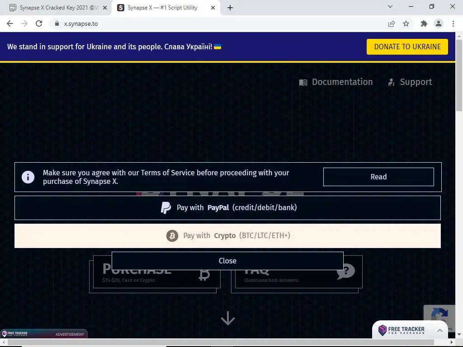Click the down arrow to scroll page
The height and width of the screenshot is (347, 463).
point(228,319)
